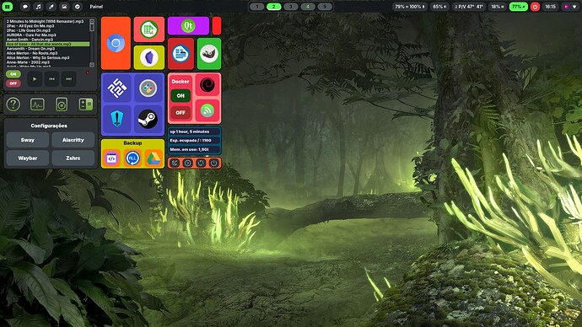Screen dimensions: 582x327
Task: Open the white knot-pattern icon tile
Action: click(117, 88)
